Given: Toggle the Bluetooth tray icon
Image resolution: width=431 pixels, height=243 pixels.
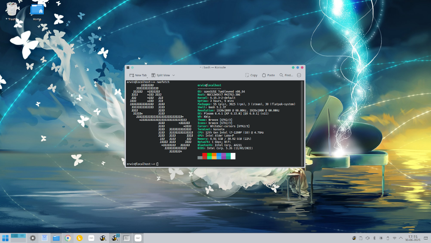Looking at the screenshot, I should tap(374, 238).
